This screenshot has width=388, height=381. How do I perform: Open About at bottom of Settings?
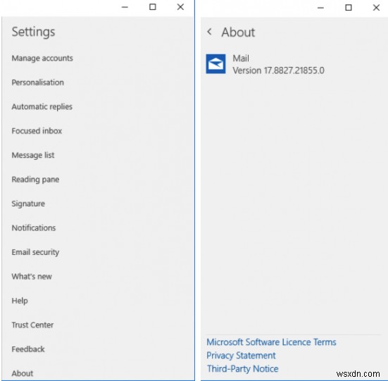(23, 373)
